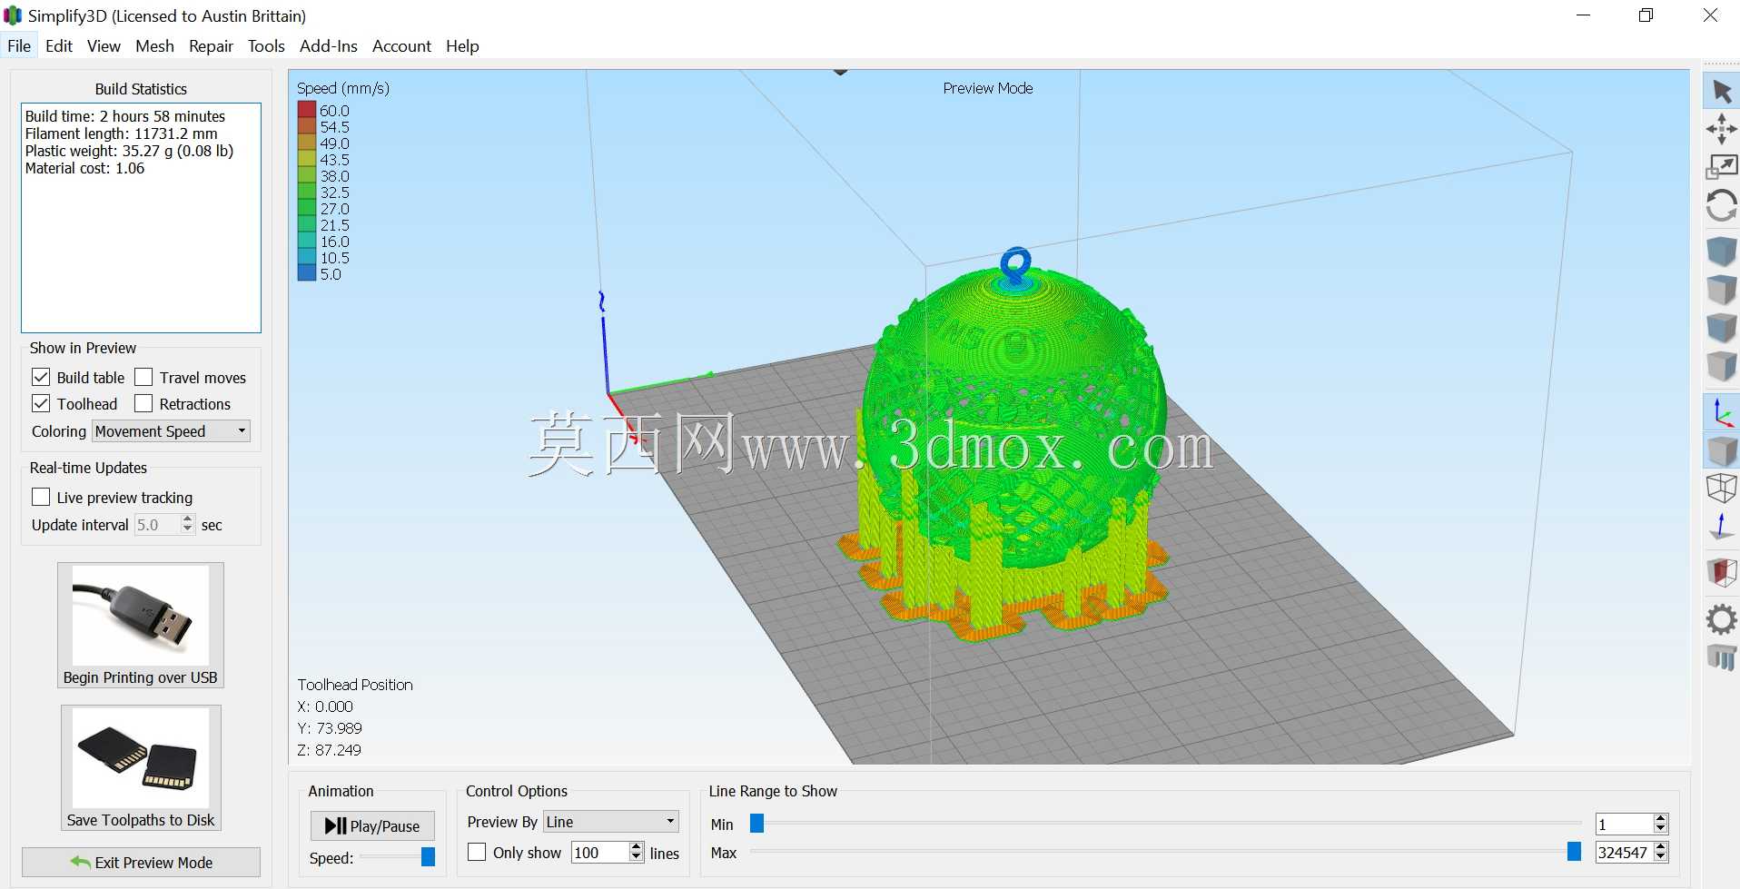This screenshot has width=1740, height=889.
Task: Open the Repair menu
Action: click(211, 46)
